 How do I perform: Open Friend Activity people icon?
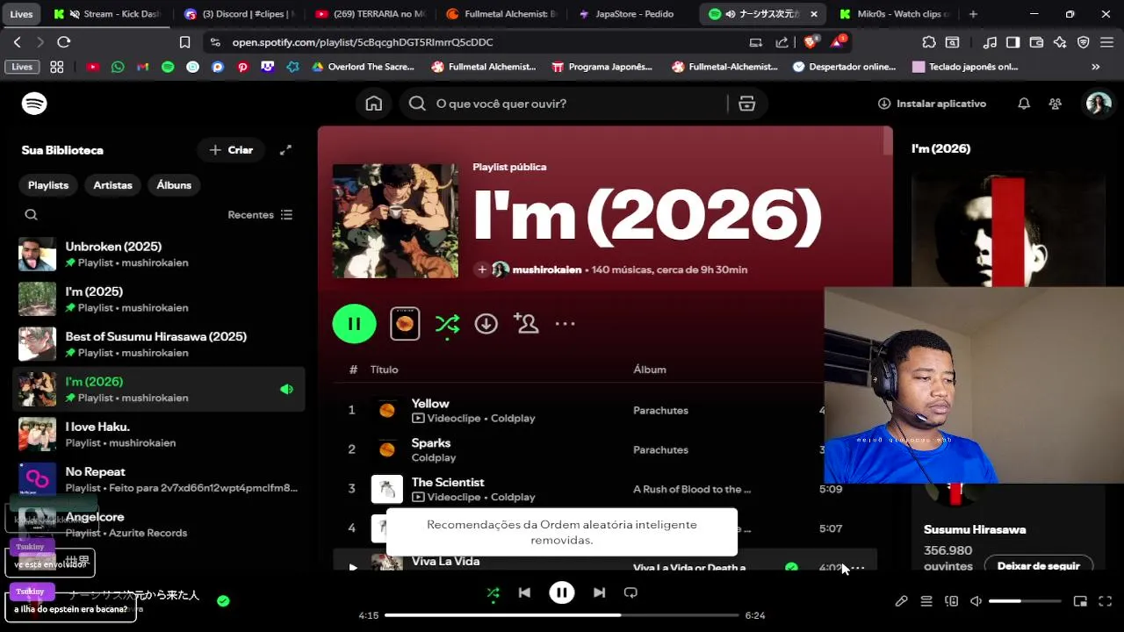(1056, 104)
